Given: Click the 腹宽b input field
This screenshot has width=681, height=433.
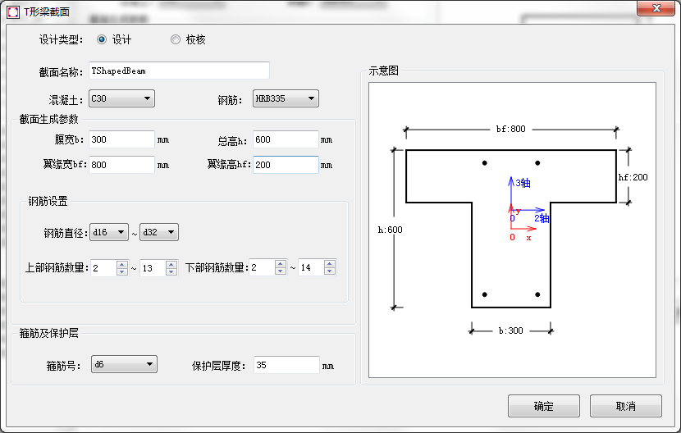Looking at the screenshot, I should (x=121, y=140).
